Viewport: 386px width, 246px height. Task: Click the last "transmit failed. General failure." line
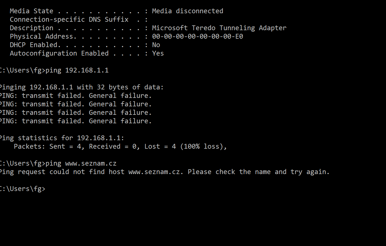click(87, 121)
